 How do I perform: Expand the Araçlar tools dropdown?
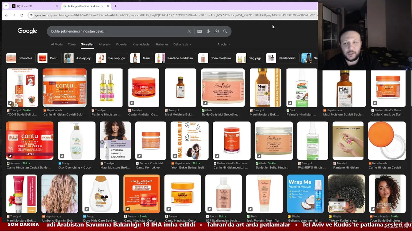224,44
